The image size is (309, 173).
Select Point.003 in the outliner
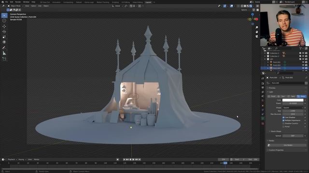(x=277, y=65)
